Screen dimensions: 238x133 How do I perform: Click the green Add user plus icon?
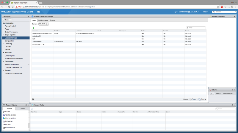[34, 28]
